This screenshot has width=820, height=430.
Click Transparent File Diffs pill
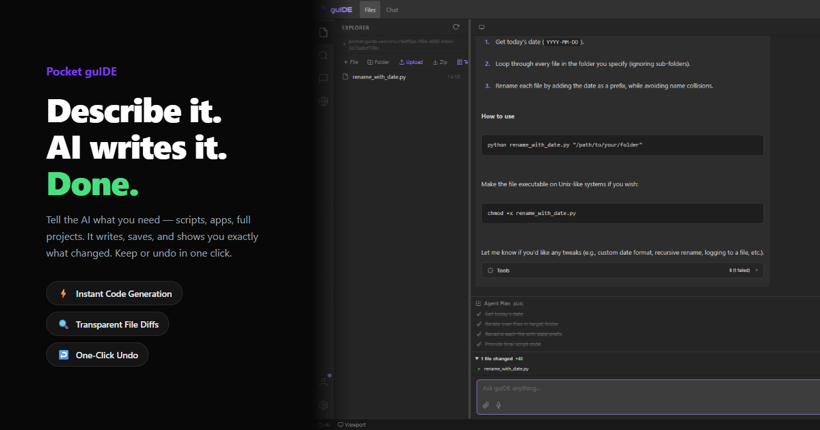click(107, 324)
